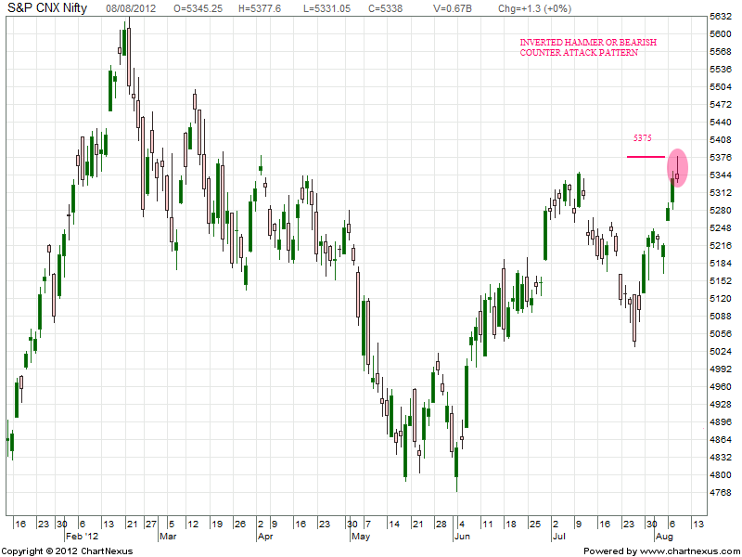Click the 5632 price axis label
Screen dimensions: 742x557
[x=721, y=17]
